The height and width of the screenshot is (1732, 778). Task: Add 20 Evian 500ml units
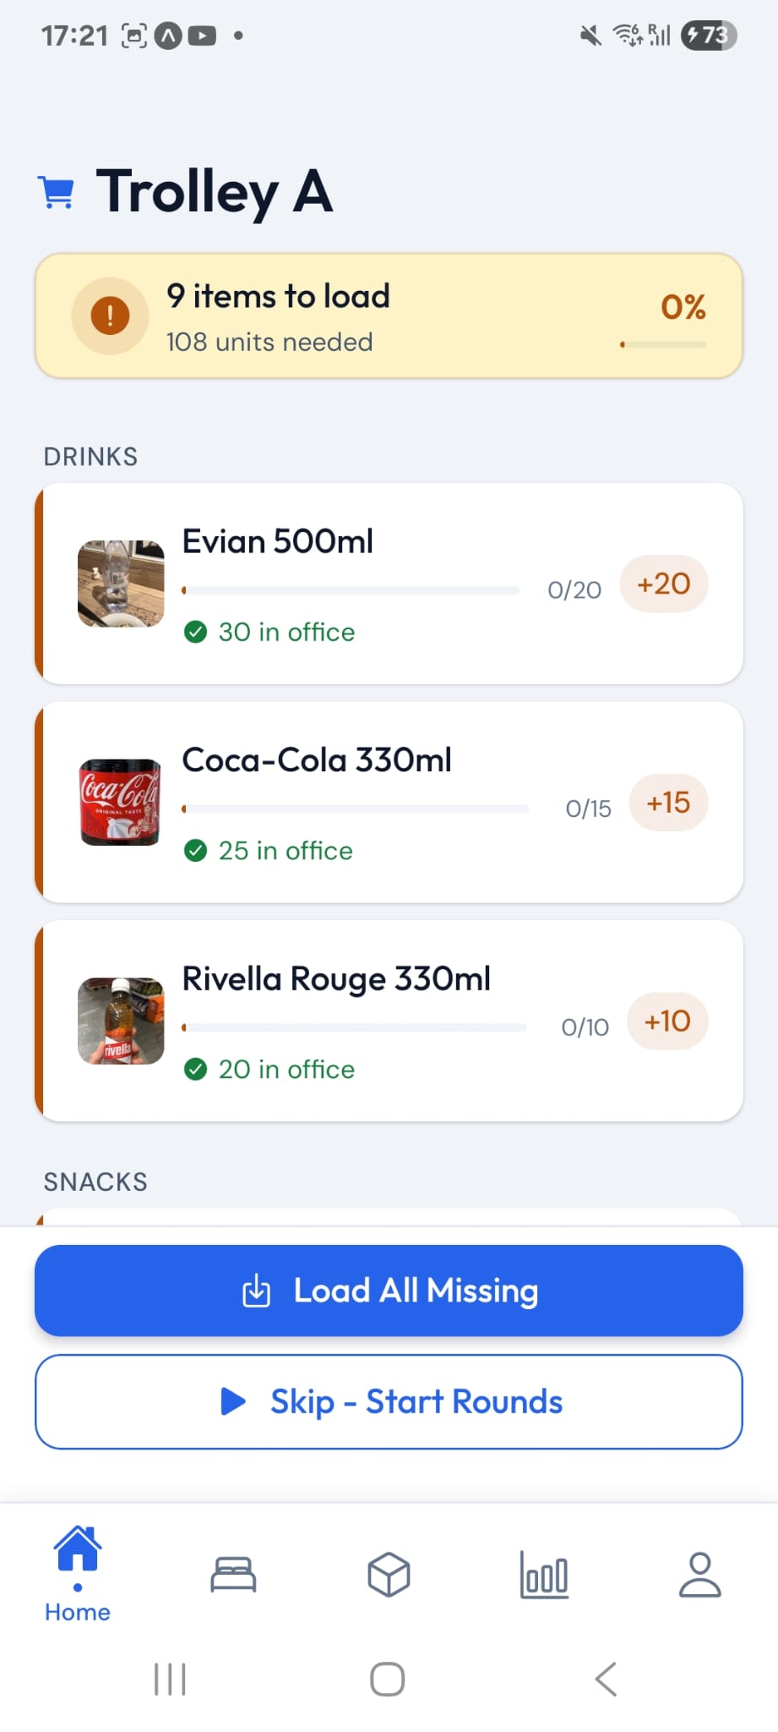(x=664, y=584)
